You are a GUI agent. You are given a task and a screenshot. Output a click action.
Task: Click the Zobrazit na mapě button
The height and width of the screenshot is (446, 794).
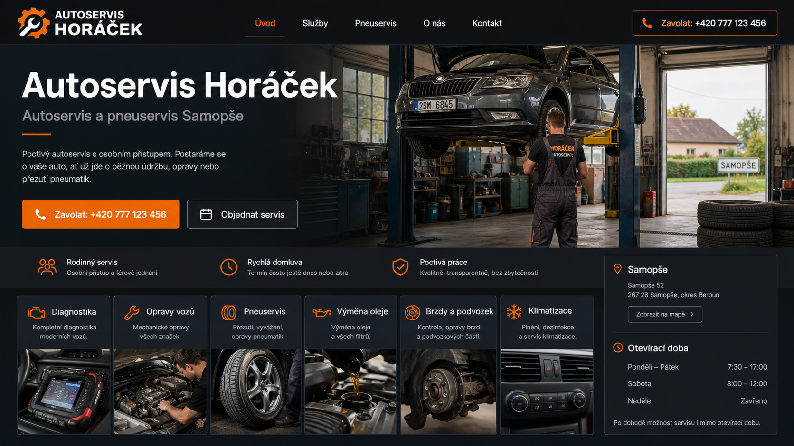665,314
